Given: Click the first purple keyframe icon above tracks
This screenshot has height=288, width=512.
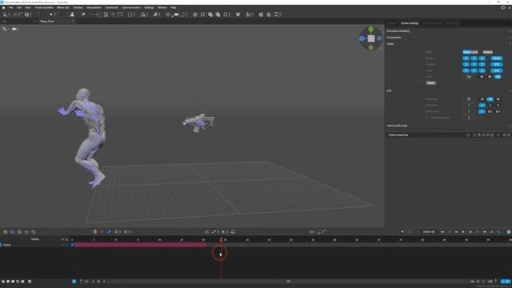Looking at the screenshot, I should point(13,232).
